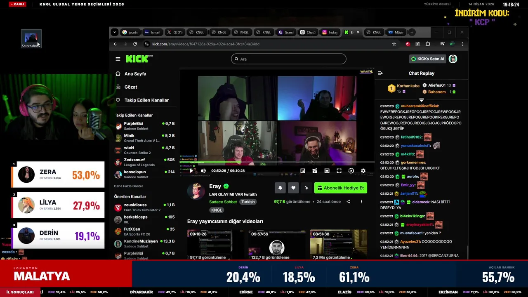This screenshot has width=528, height=297.
Task: Click the search magnifier icon
Action: coord(236,59)
